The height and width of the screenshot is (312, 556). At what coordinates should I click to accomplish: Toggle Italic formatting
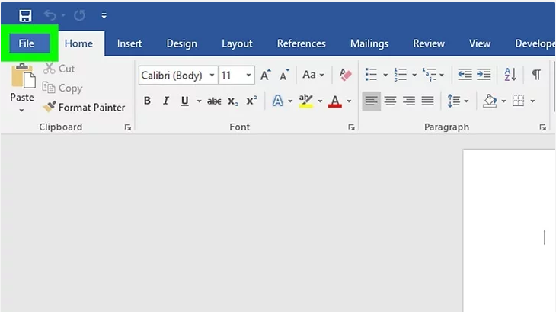coord(166,101)
